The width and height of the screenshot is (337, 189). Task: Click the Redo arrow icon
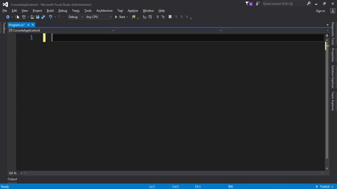(x=59, y=17)
